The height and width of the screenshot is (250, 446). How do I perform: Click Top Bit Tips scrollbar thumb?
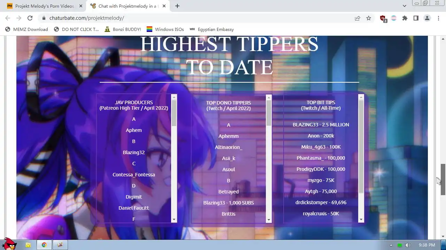click(x=361, y=147)
